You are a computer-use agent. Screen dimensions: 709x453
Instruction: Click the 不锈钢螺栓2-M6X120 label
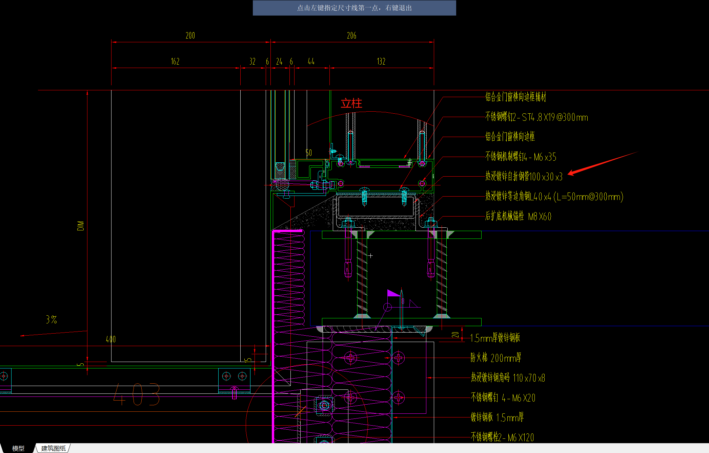pyautogui.click(x=502, y=437)
